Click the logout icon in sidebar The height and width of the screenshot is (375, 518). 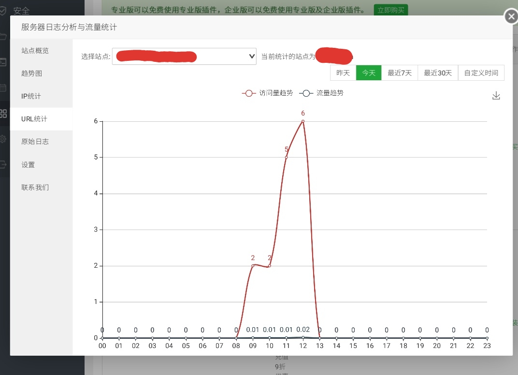2,164
